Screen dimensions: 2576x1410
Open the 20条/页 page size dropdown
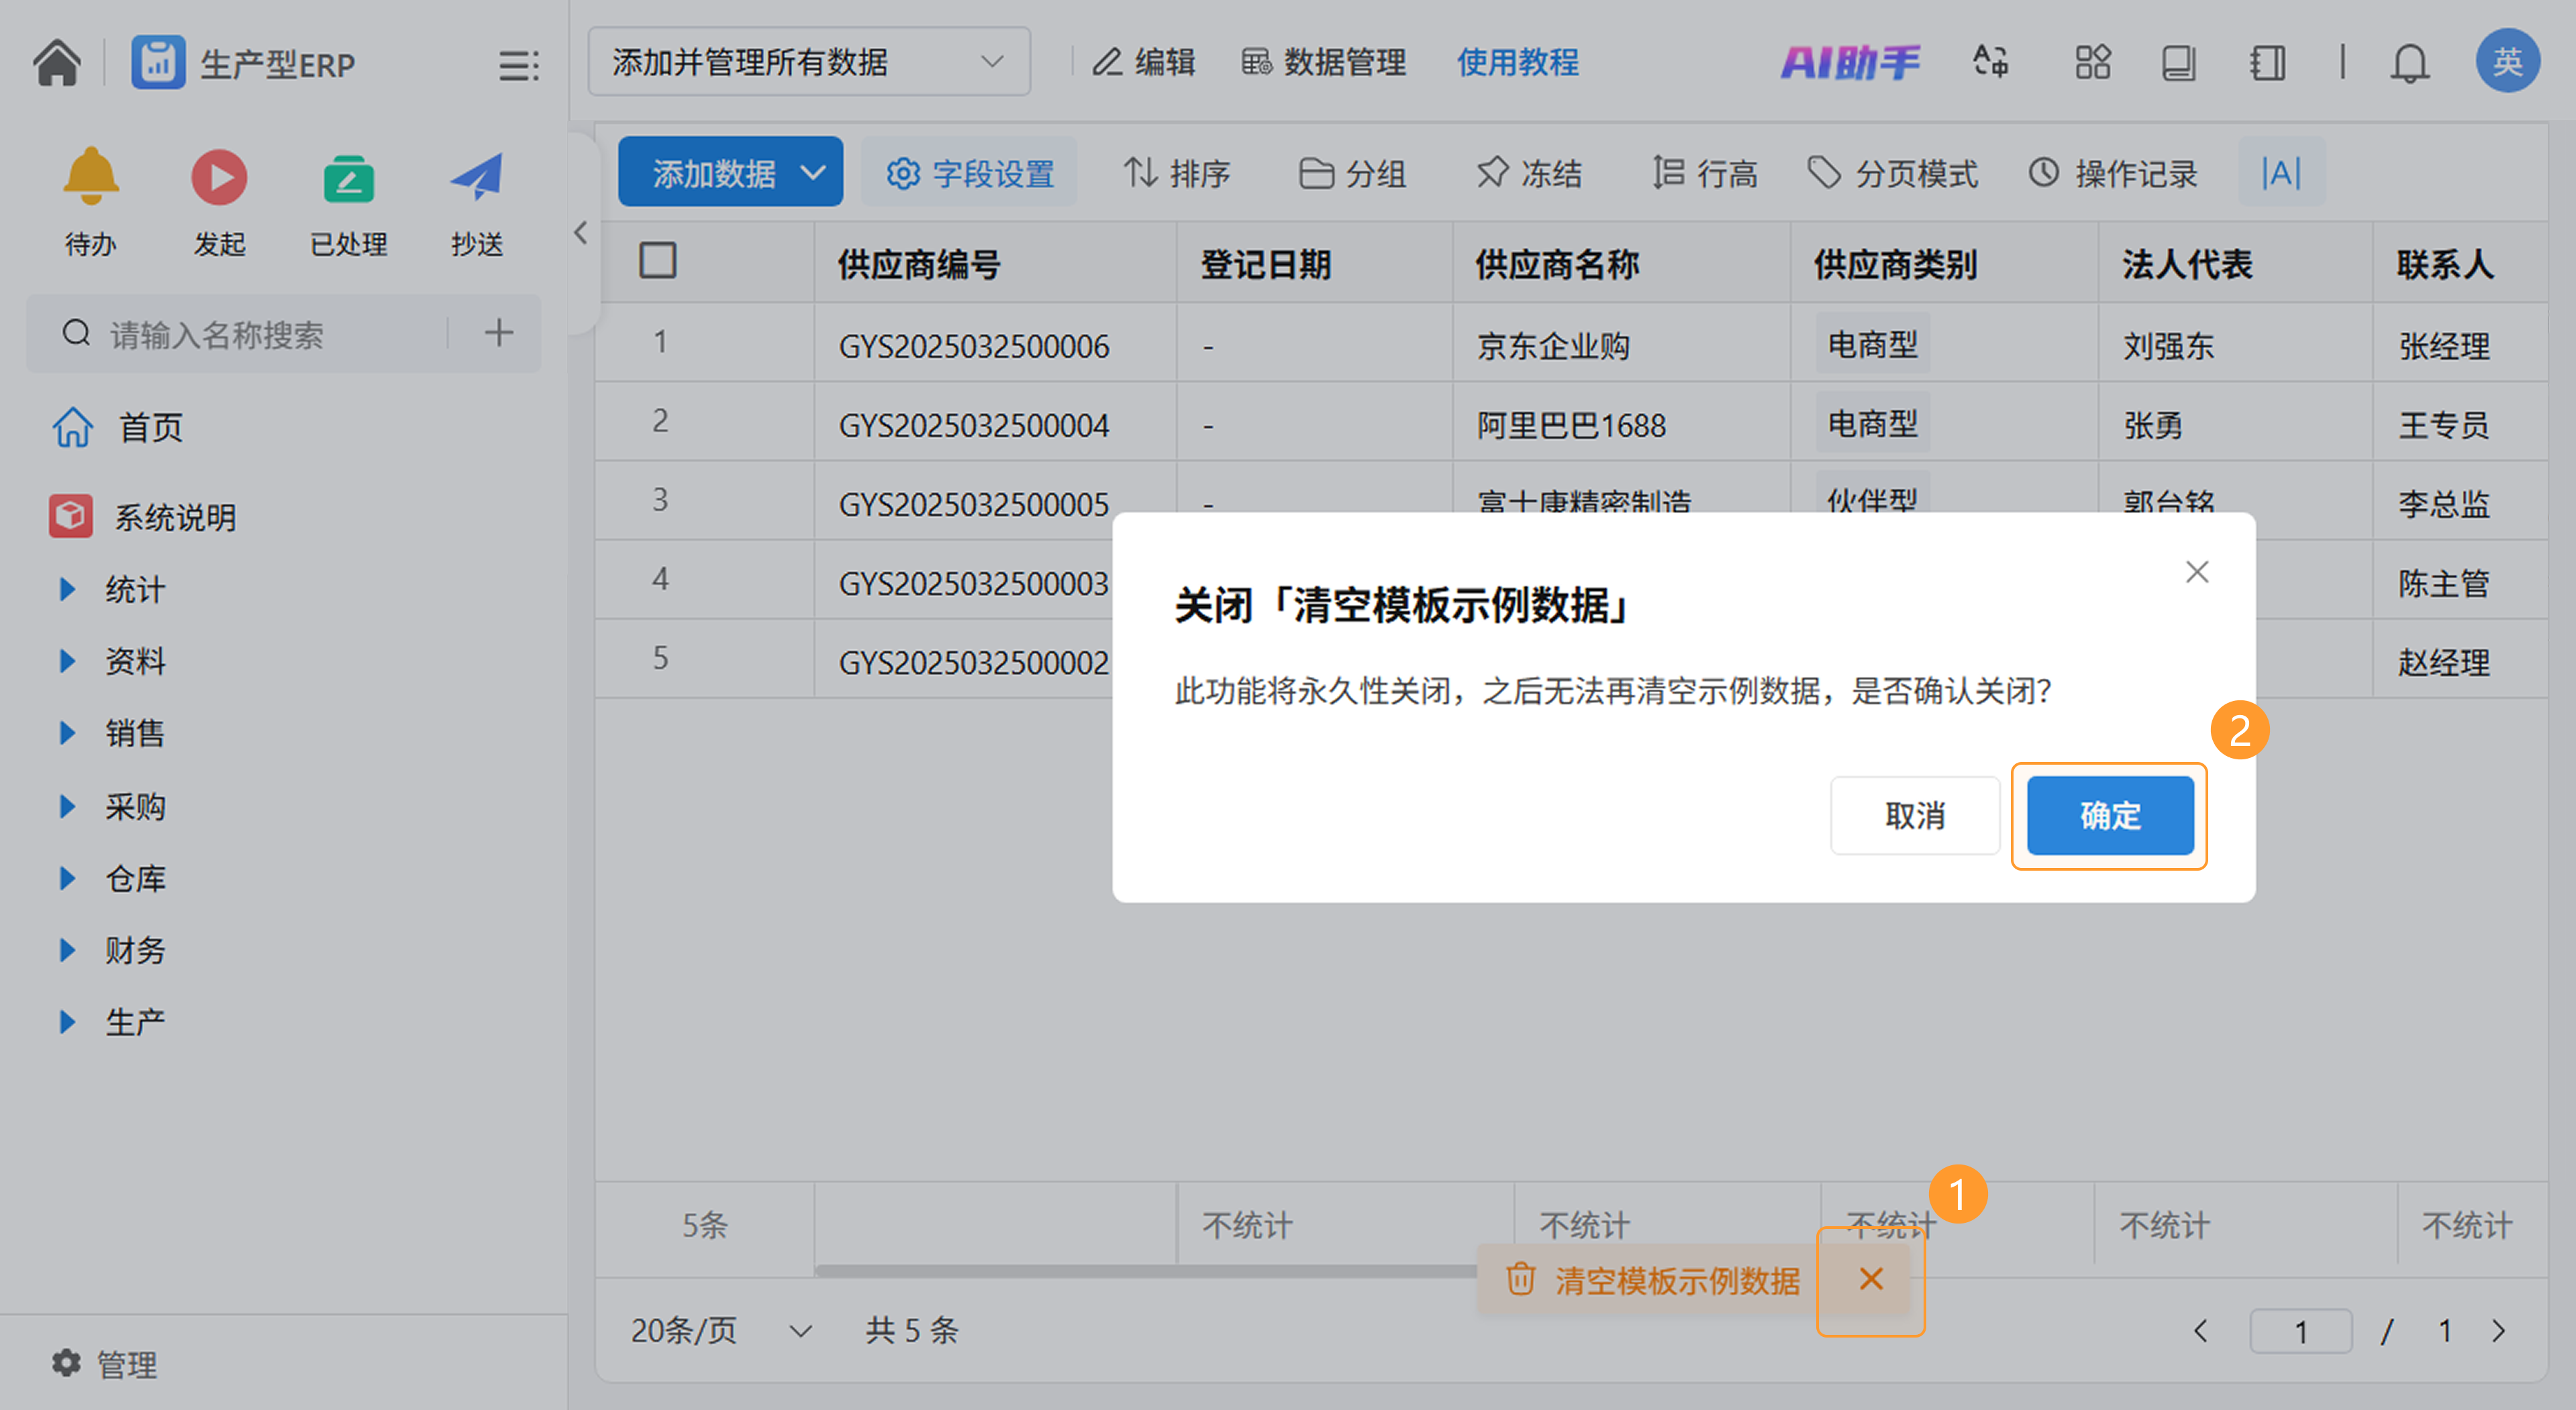point(720,1330)
